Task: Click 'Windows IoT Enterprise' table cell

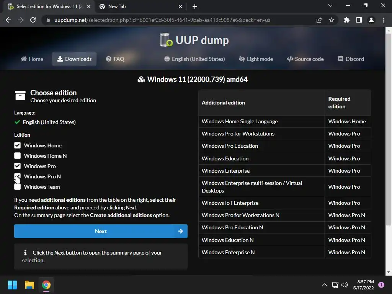Action: coord(261,203)
